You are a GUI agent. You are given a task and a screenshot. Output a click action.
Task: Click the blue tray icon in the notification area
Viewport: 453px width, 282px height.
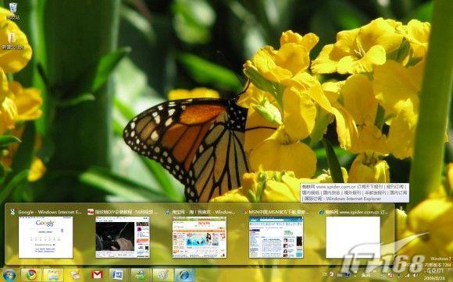point(347,274)
